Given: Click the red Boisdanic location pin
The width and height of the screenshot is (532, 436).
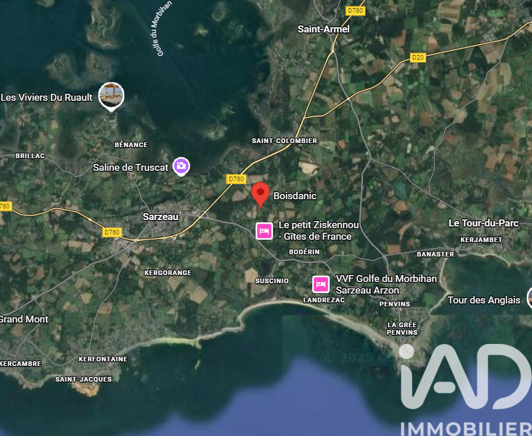Looking at the screenshot, I should point(260,193).
